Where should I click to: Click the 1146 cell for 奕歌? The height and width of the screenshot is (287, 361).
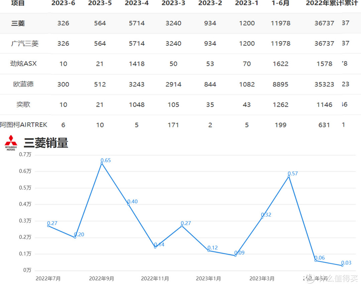pyautogui.click(x=324, y=105)
